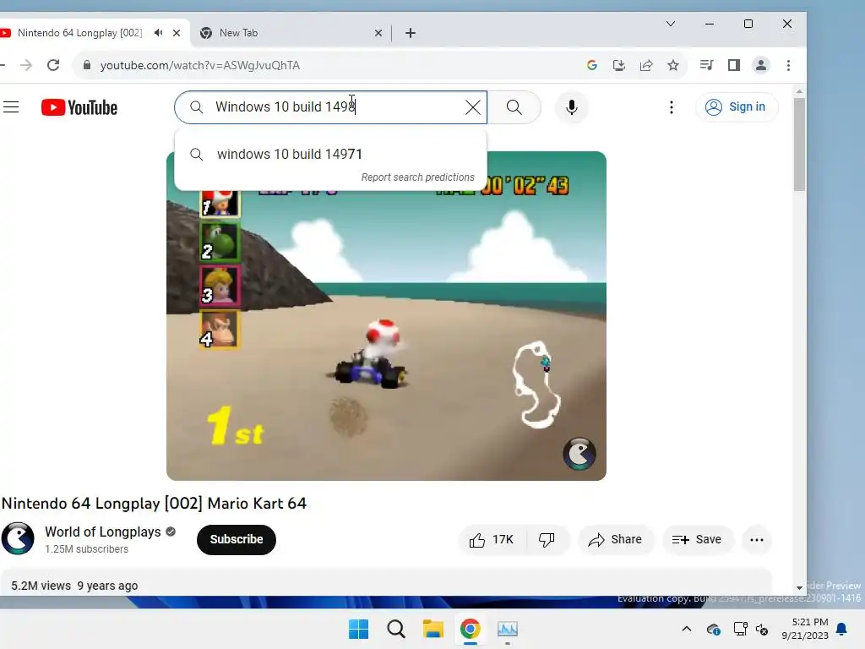Sign in to YouTube

point(737,107)
